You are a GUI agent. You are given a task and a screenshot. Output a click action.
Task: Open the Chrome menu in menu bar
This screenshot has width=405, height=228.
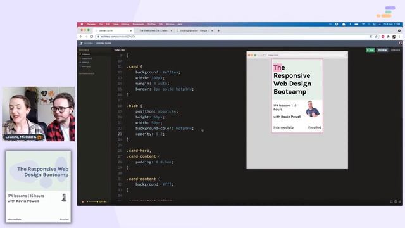[91, 24]
